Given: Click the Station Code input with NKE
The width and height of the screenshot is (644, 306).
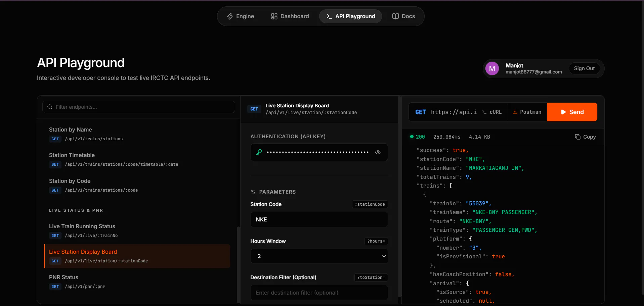Looking at the screenshot, I should [319, 219].
